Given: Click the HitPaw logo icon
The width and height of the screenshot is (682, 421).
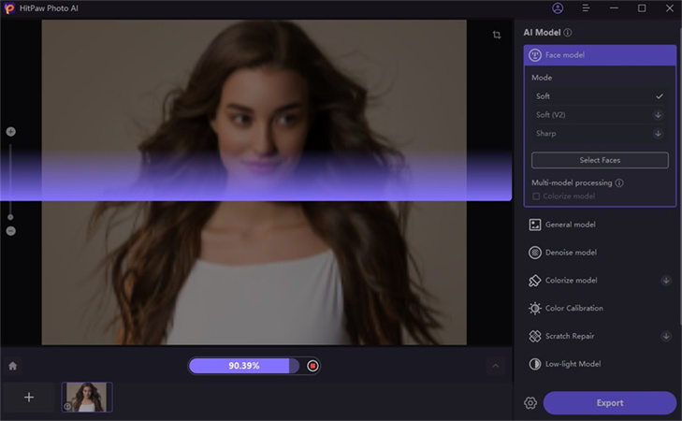Looking at the screenshot, I should [9, 7].
